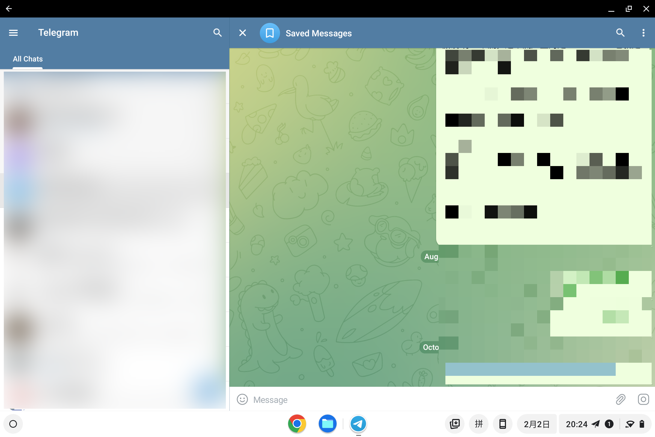Screen dimensions: 655x437
Task: Close the Saved Messages chat
Action: tap(242, 33)
